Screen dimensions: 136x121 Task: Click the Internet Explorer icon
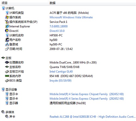tap(7, 26)
